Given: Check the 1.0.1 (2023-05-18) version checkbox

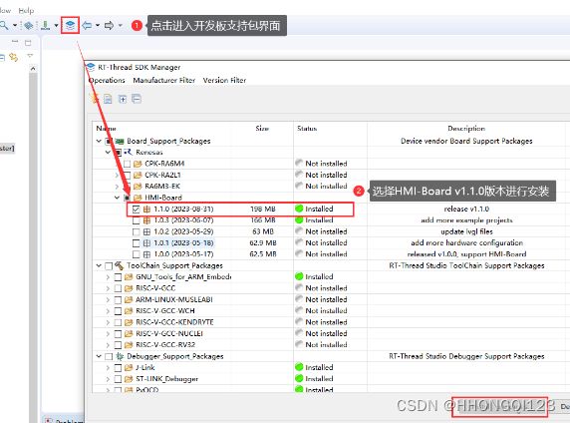Looking at the screenshot, I should click(136, 242).
